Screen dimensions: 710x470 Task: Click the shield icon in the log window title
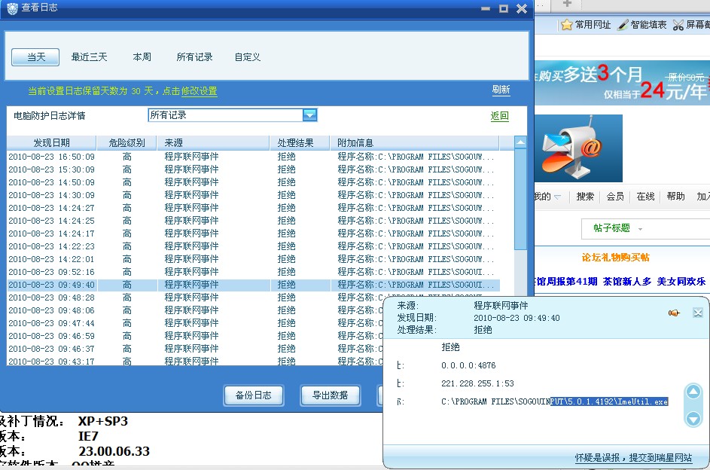(x=12, y=8)
